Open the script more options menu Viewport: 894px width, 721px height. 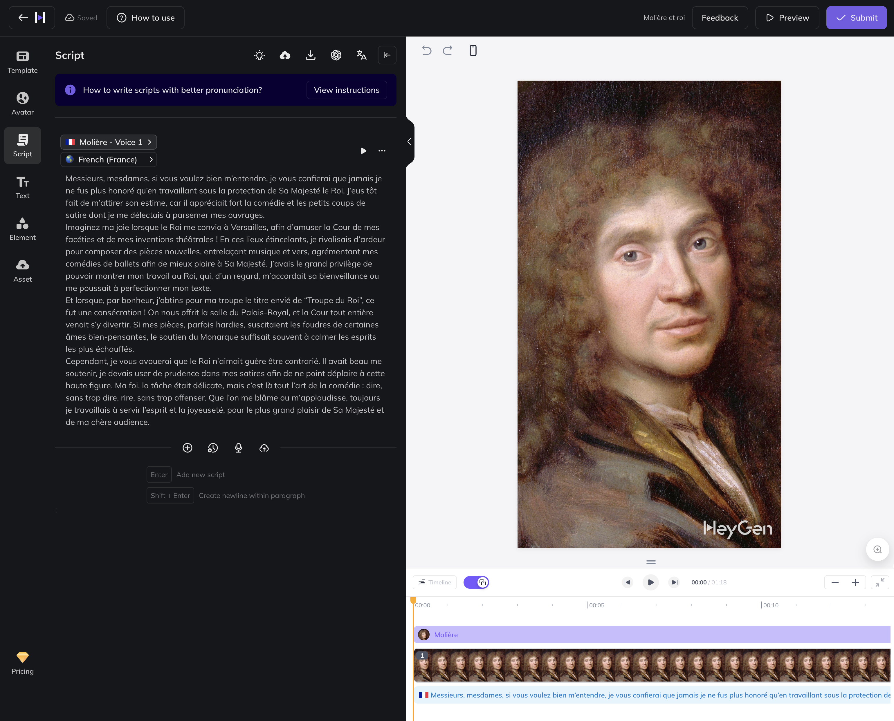(382, 151)
